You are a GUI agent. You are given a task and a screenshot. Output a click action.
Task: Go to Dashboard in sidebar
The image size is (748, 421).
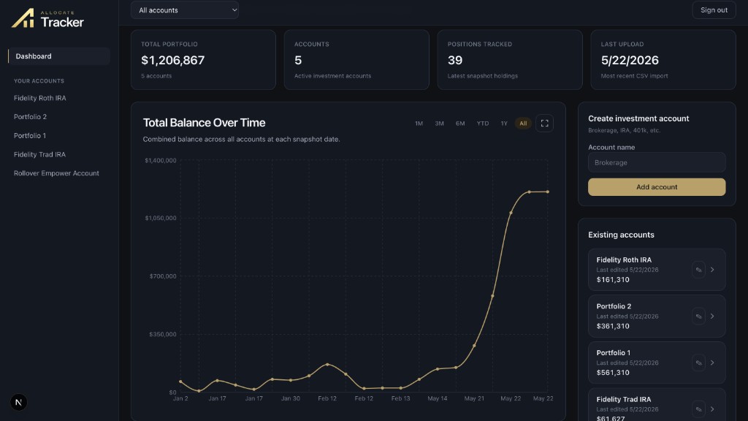[x=59, y=56]
